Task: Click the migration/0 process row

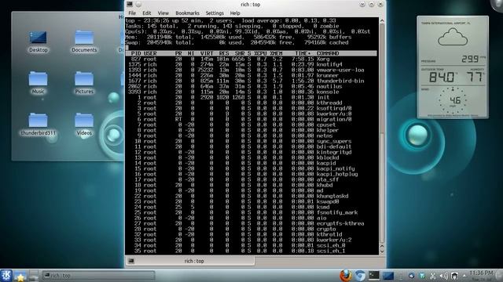Action: coord(251,119)
